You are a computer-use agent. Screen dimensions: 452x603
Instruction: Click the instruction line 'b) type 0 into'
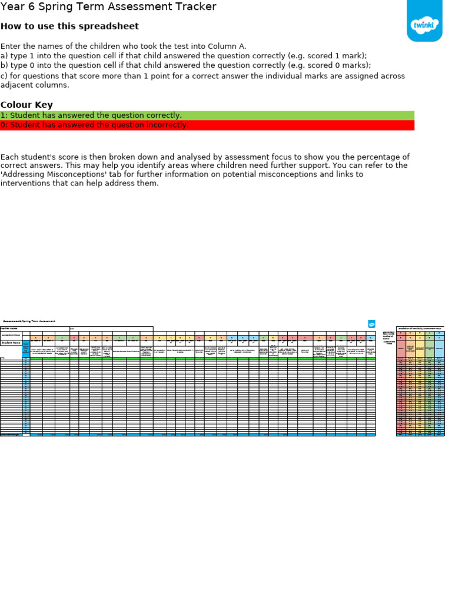[x=185, y=65]
